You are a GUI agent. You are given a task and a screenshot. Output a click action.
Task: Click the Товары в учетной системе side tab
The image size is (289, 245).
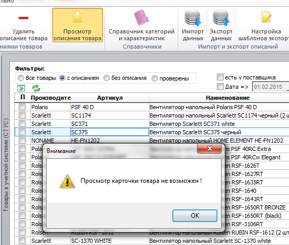[6, 165]
